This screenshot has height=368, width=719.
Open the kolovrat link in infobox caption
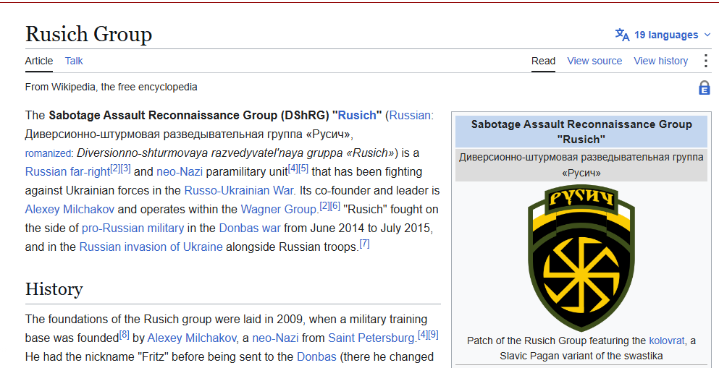(667, 341)
